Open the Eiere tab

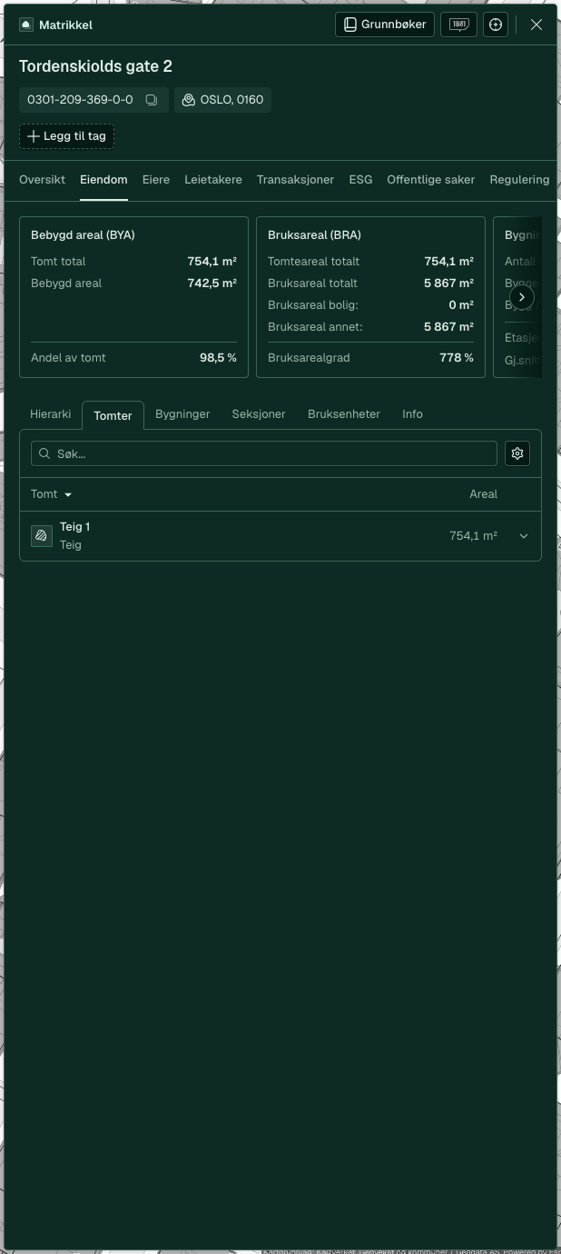pos(156,180)
